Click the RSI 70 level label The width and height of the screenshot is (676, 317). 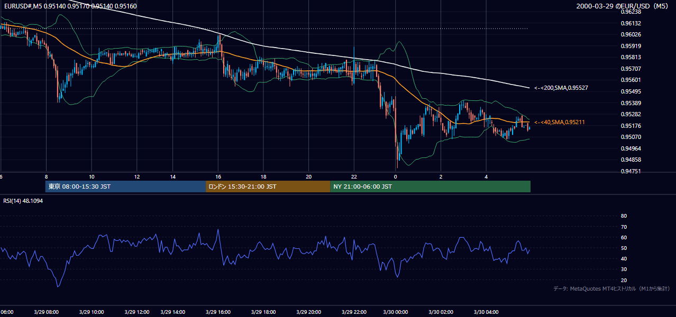pos(624,227)
